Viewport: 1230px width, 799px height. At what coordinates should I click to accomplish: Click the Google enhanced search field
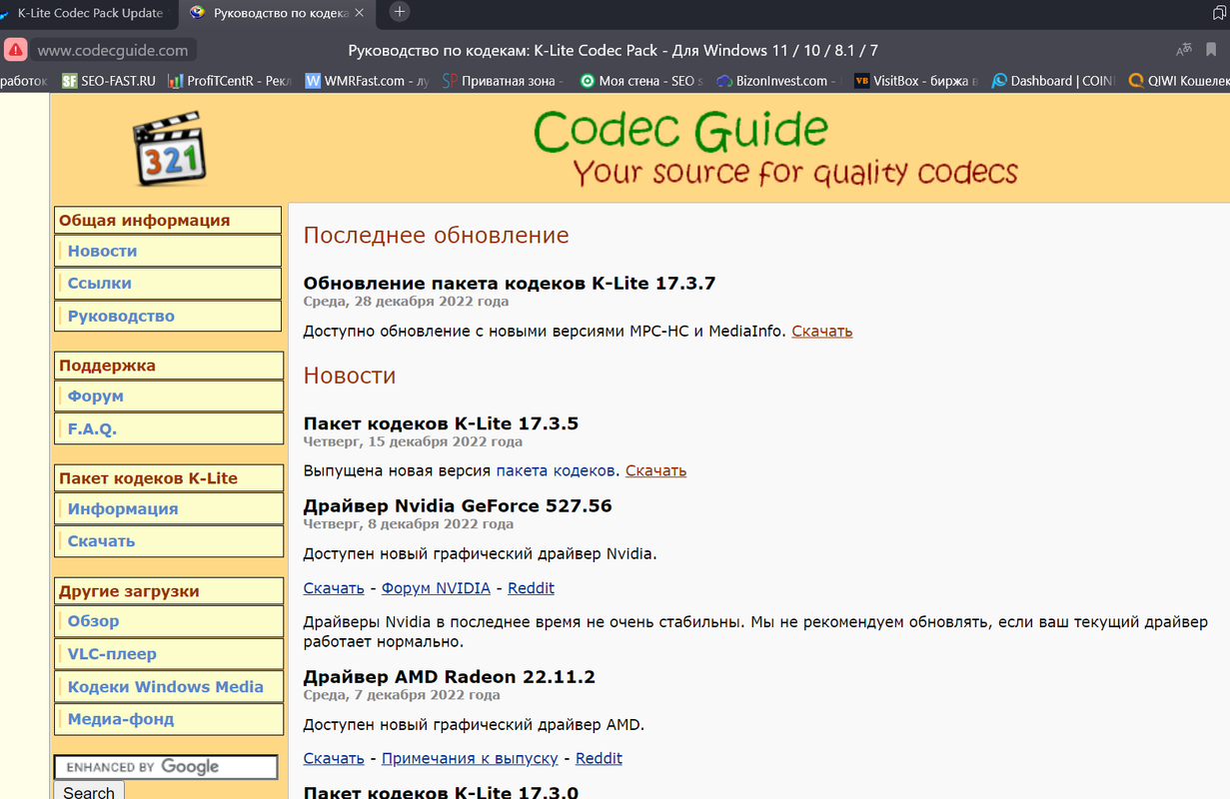[x=166, y=767]
